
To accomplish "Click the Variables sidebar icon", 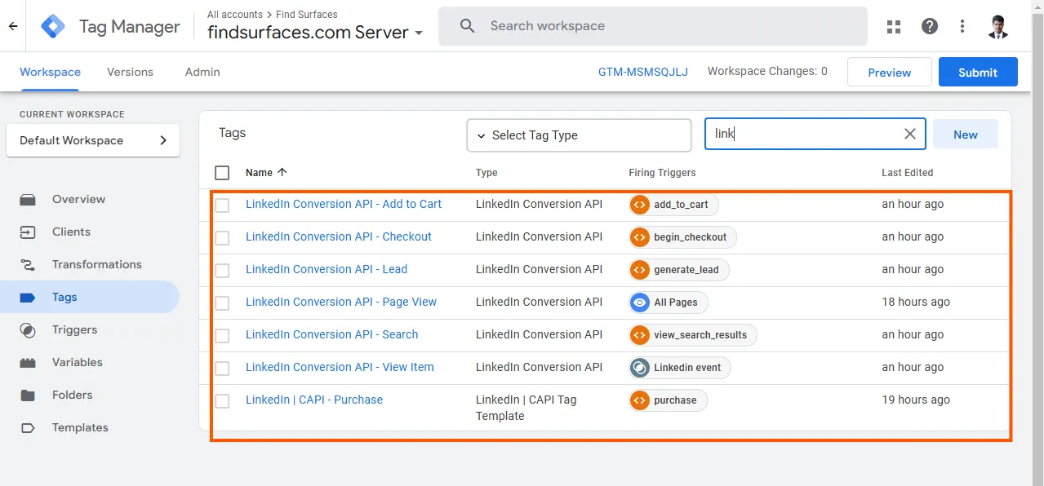I will point(28,362).
